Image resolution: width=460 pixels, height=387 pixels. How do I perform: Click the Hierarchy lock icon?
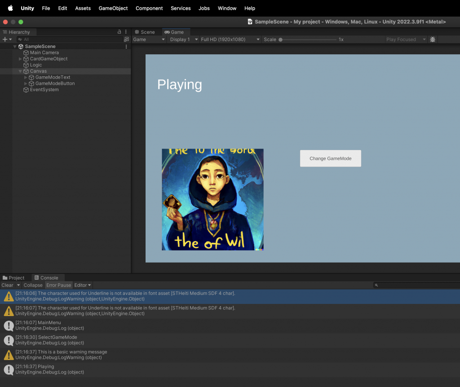point(119,32)
